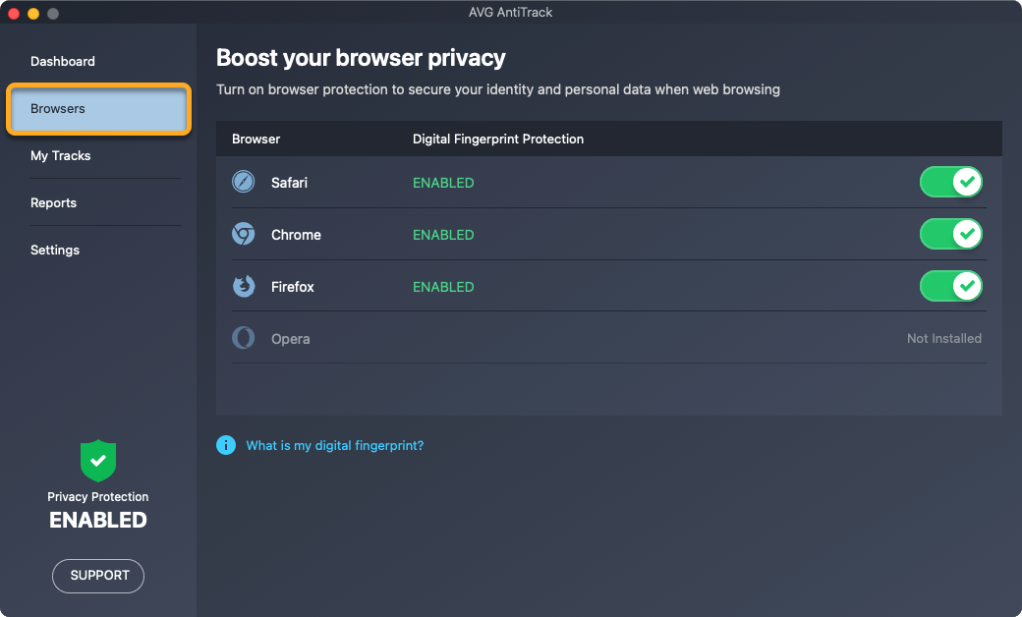The height and width of the screenshot is (617, 1022).
Task: Click the Firefox browser icon
Action: click(x=243, y=286)
